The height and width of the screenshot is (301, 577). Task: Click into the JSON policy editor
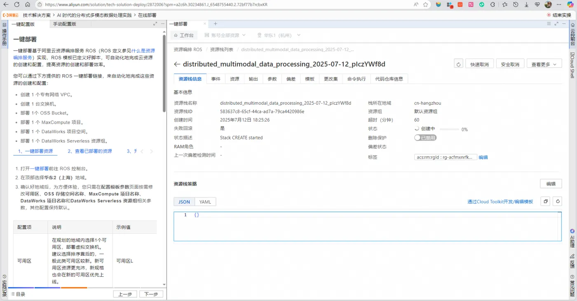(x=367, y=226)
